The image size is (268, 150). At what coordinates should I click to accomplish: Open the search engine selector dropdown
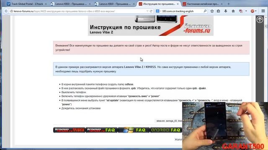pyautogui.click(x=158, y=11)
